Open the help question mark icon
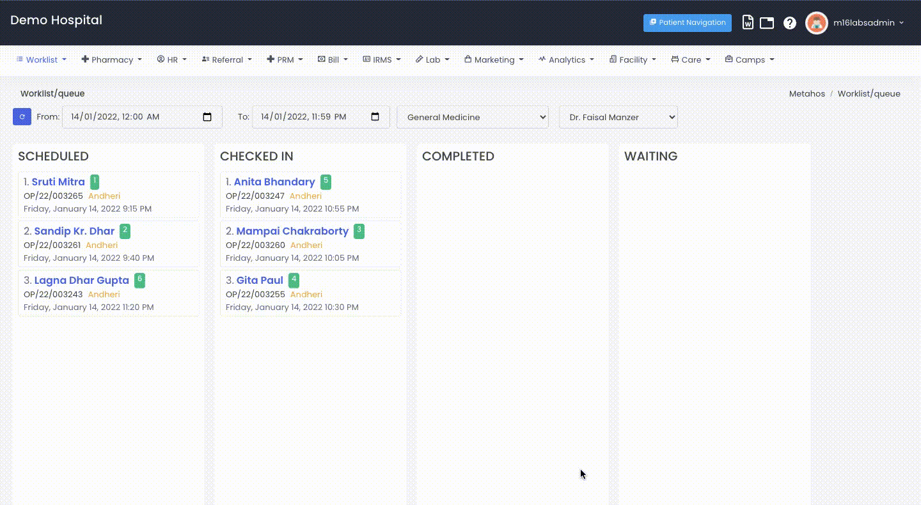The width and height of the screenshot is (921, 505). pos(790,23)
